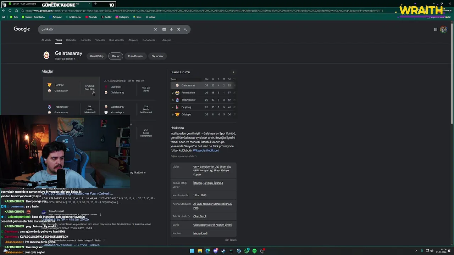Open the Göztepe vs Galatasaray match card
The height and width of the screenshot is (255, 454).
(x=71, y=89)
